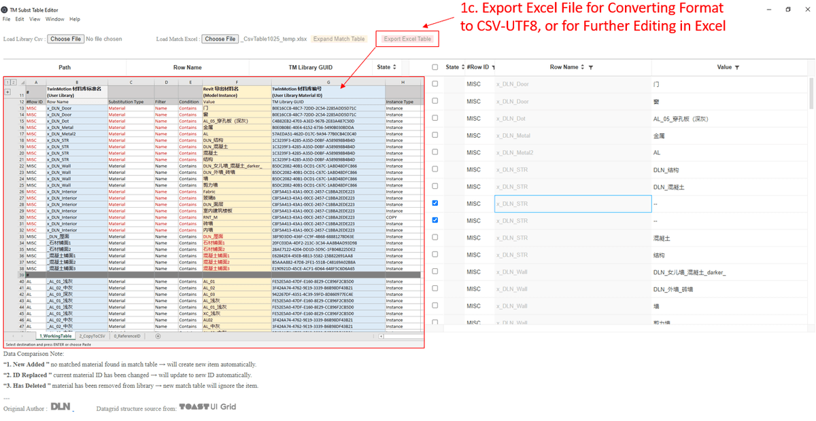Check the x_DLN_STR row valued 混凝土
This screenshot has height=421, width=816.
coord(435,237)
